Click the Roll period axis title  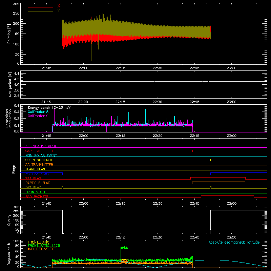click(x=10, y=84)
